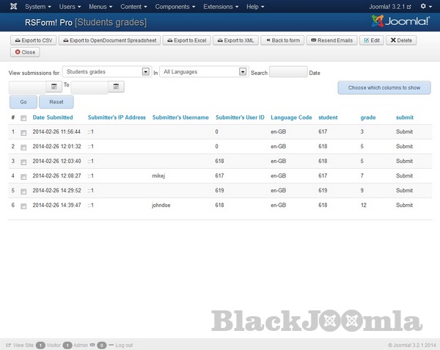Click the Delete toolbar button

click(400, 40)
